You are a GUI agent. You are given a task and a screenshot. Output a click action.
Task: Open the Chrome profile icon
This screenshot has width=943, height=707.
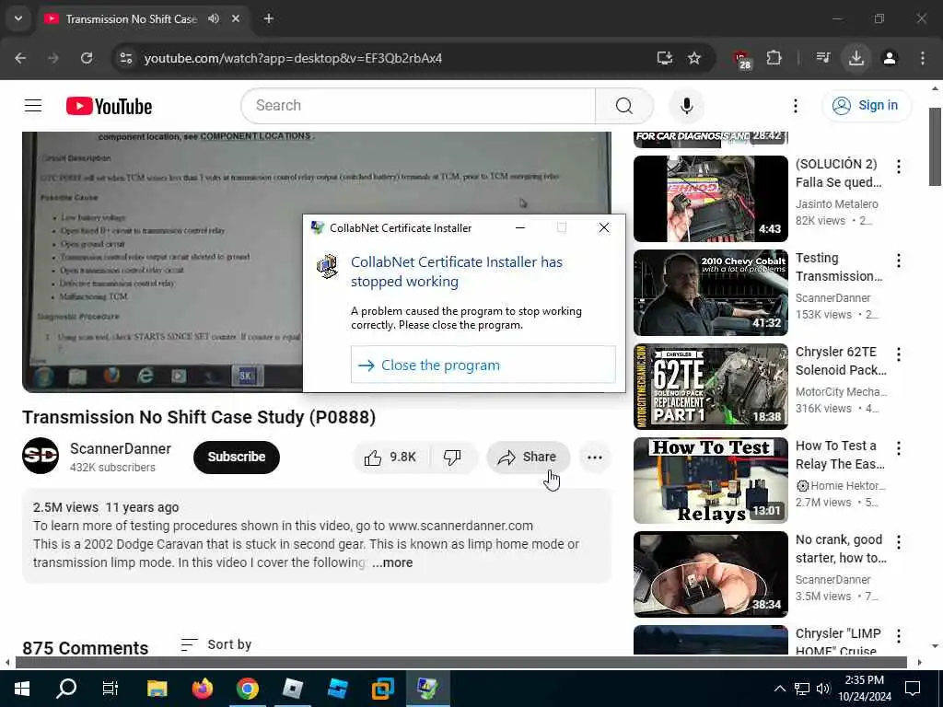coord(890,58)
